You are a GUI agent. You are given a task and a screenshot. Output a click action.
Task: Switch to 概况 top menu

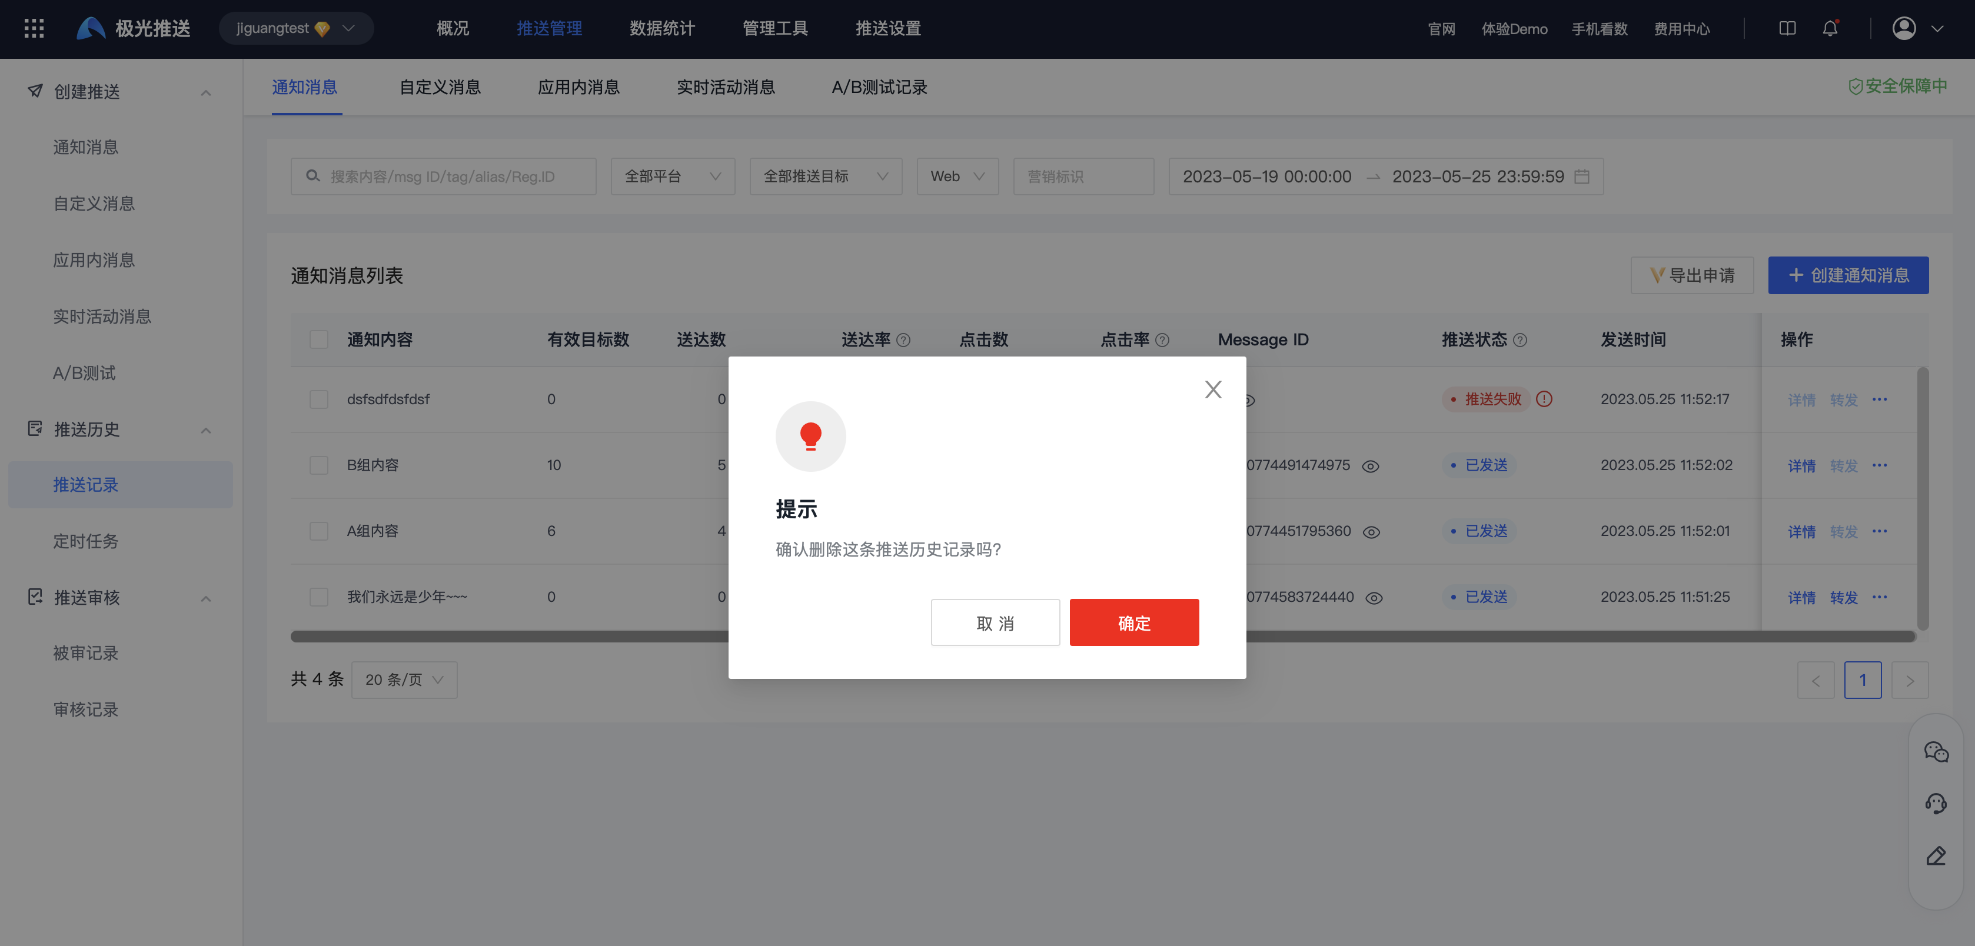(x=453, y=28)
